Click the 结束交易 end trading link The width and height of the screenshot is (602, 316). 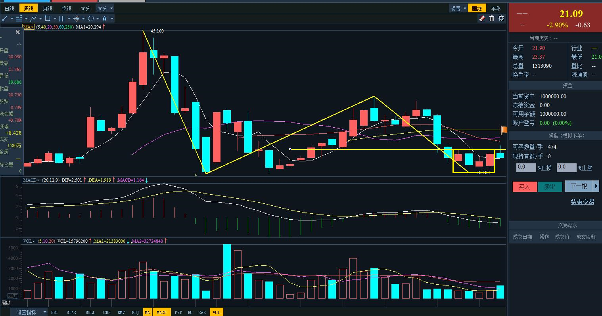(x=583, y=202)
